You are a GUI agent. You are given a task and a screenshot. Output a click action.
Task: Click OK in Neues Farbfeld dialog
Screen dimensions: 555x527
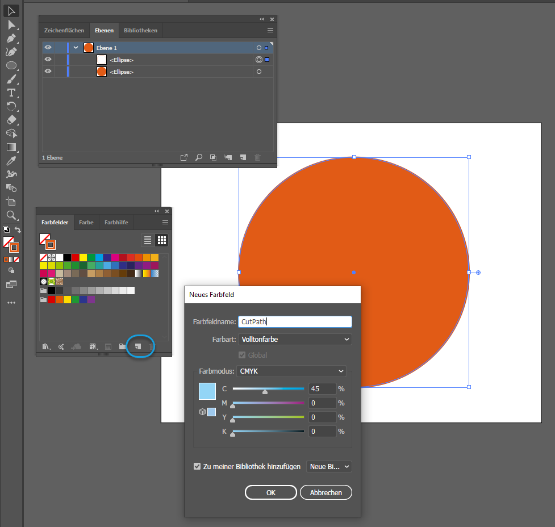point(271,492)
